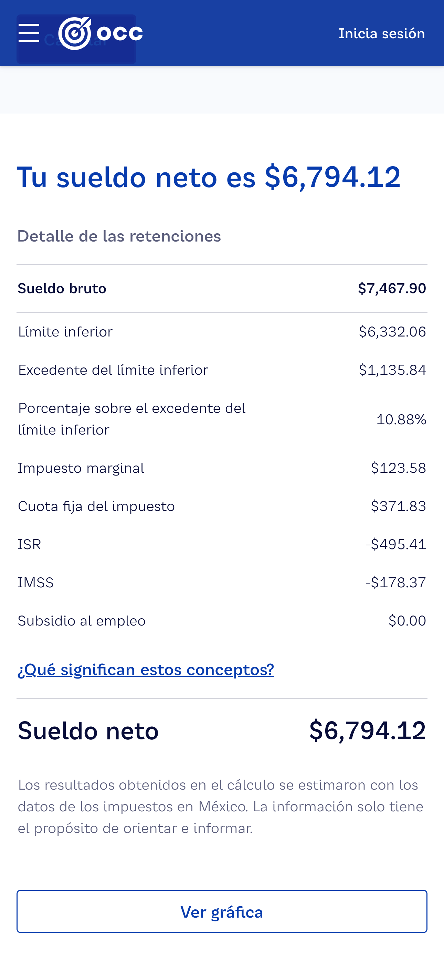Select the Sueldo bruto row
This screenshot has width=444, height=962.
coord(222,288)
